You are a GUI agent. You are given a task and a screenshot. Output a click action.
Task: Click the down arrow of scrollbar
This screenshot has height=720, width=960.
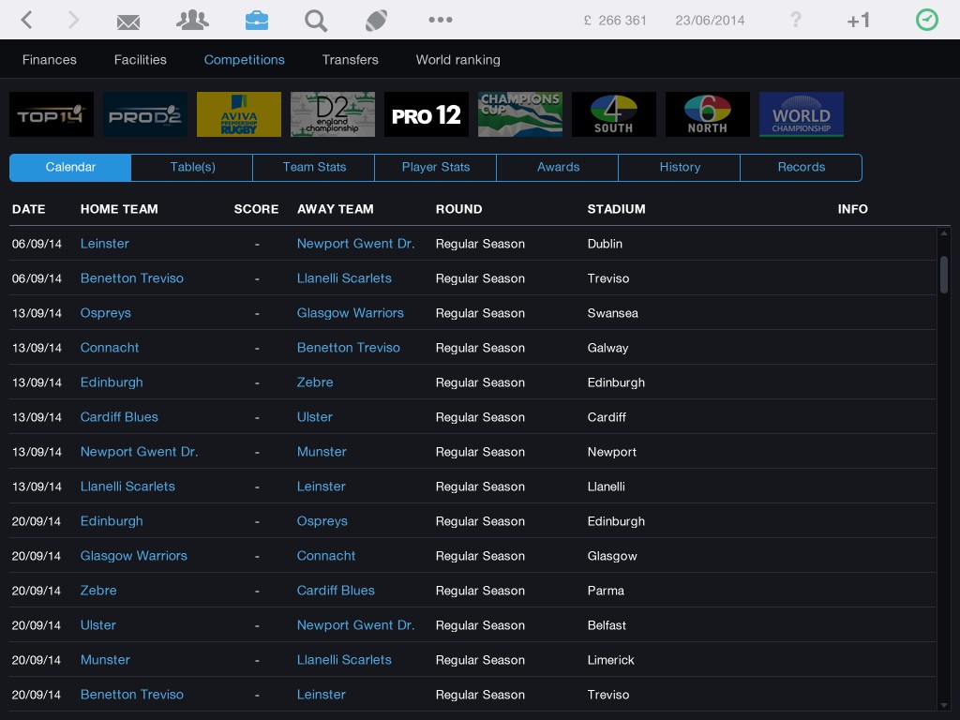(x=944, y=705)
